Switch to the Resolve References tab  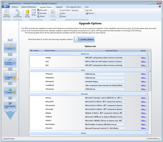(29, 7)
